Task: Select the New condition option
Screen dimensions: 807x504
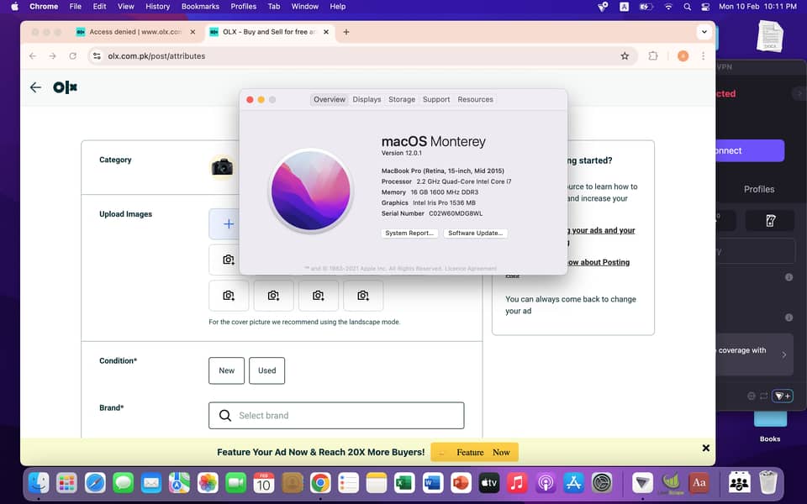Action: click(227, 370)
